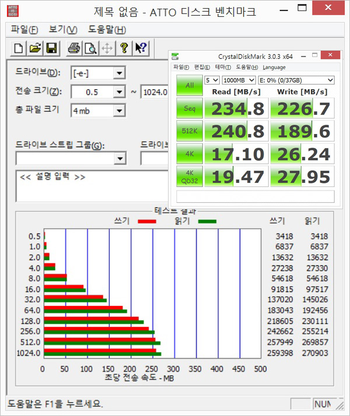This screenshot has width=350, height=416.
Task: Expand 드라이브 스트립 그룹 dropdown
Action: (x=120, y=158)
